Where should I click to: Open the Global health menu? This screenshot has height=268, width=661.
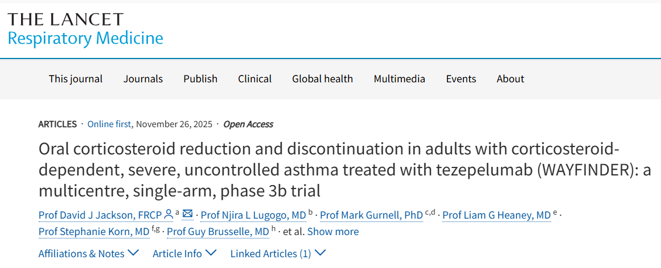[322, 79]
